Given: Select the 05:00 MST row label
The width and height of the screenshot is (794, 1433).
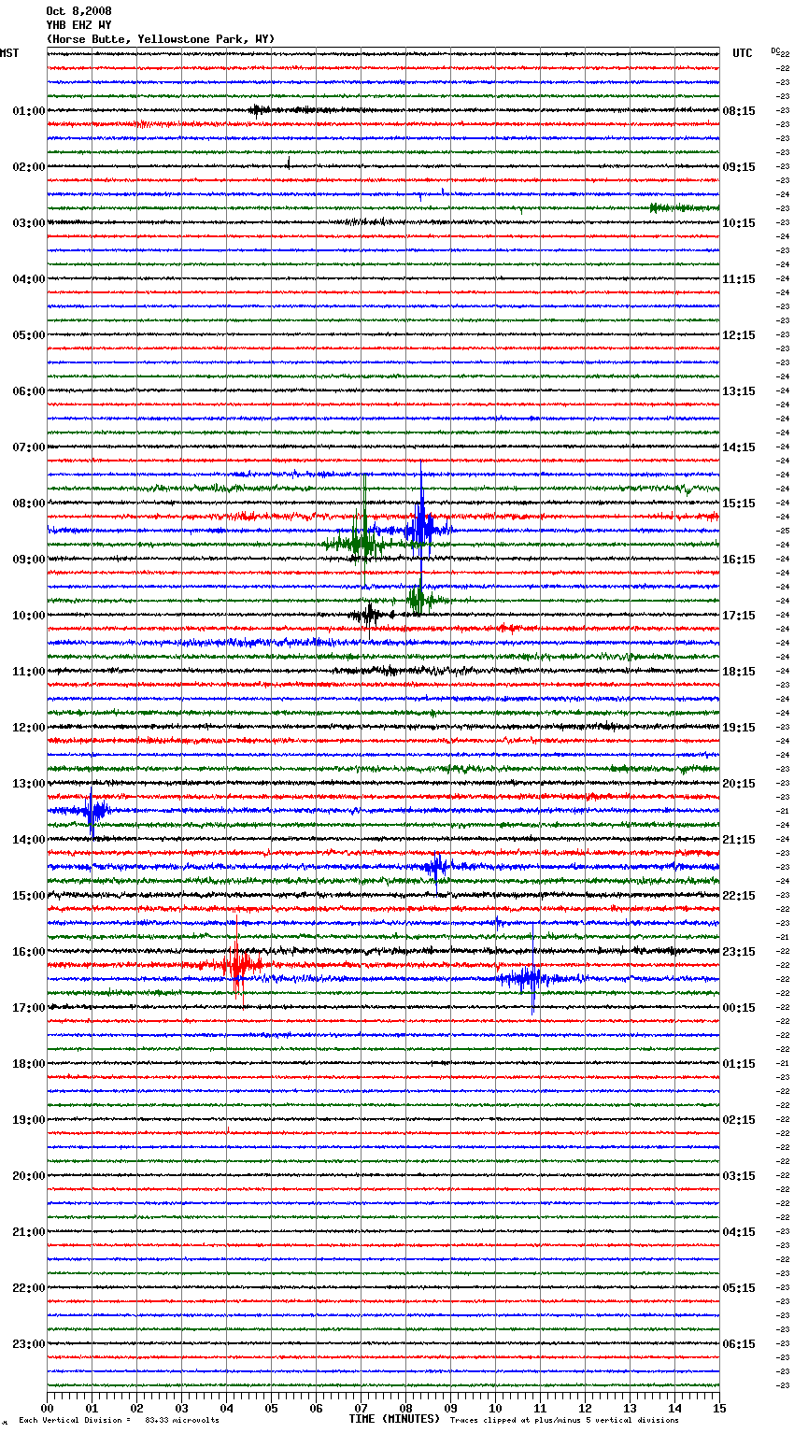Looking at the screenshot, I should 29,335.
